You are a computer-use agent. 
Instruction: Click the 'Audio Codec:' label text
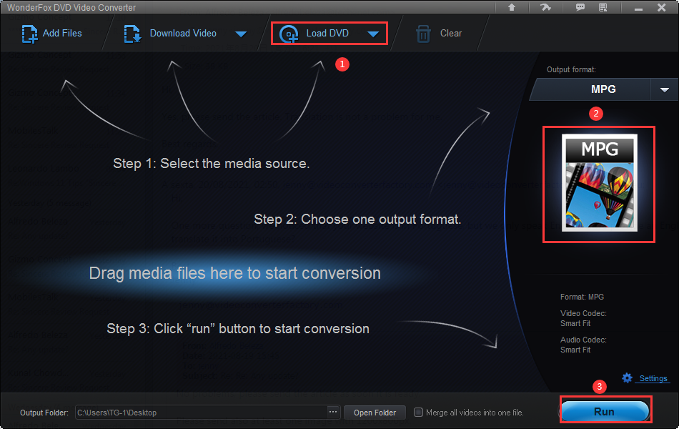[x=583, y=340]
